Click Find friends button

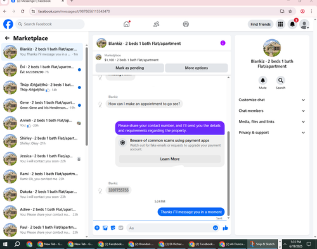261,24
